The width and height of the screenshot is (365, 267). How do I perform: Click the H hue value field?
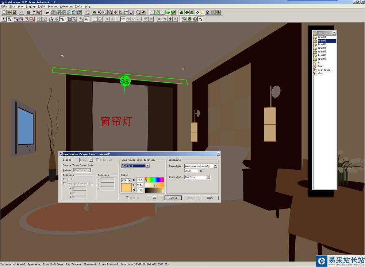click(140, 180)
